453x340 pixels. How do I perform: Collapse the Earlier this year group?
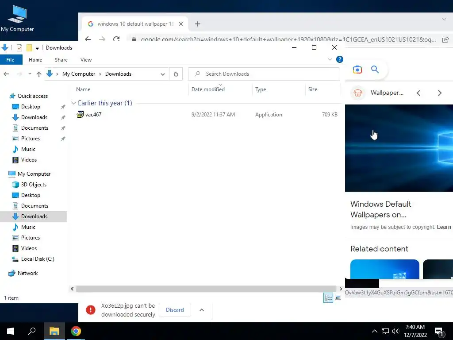[x=74, y=103]
